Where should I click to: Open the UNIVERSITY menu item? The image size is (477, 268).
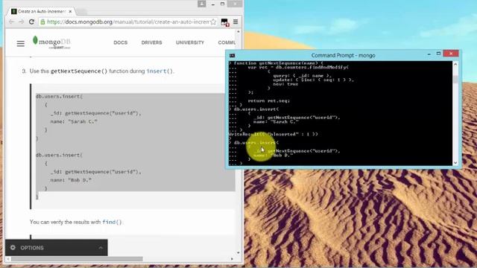190,42
